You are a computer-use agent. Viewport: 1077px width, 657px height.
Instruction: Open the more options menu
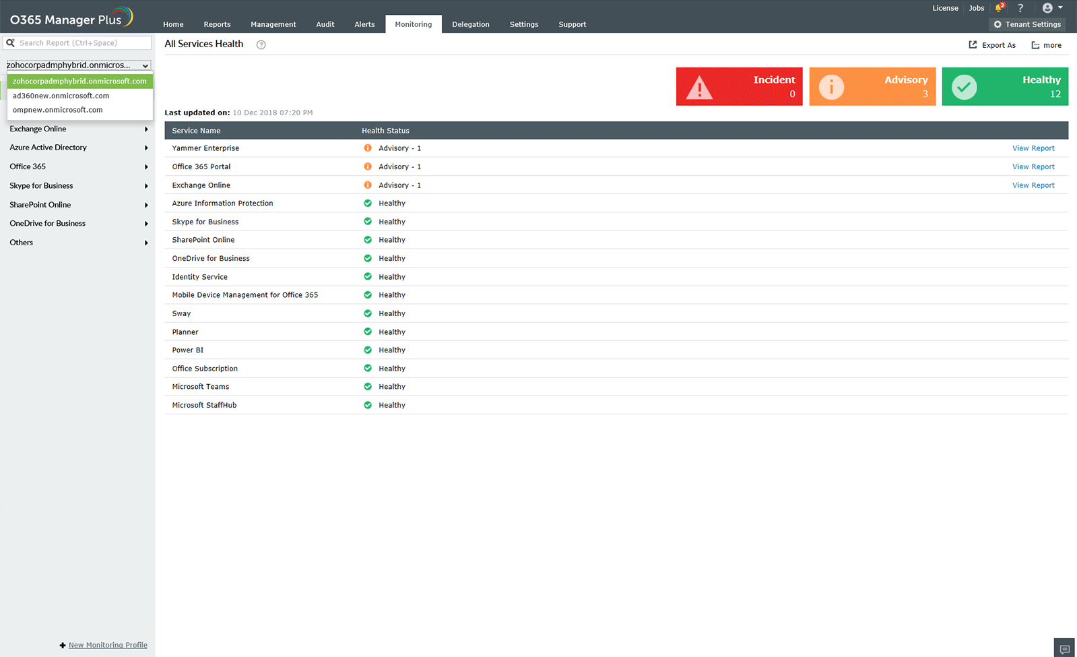coord(1047,45)
